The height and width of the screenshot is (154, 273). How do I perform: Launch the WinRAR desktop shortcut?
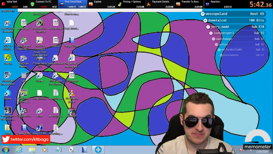click(72, 112)
